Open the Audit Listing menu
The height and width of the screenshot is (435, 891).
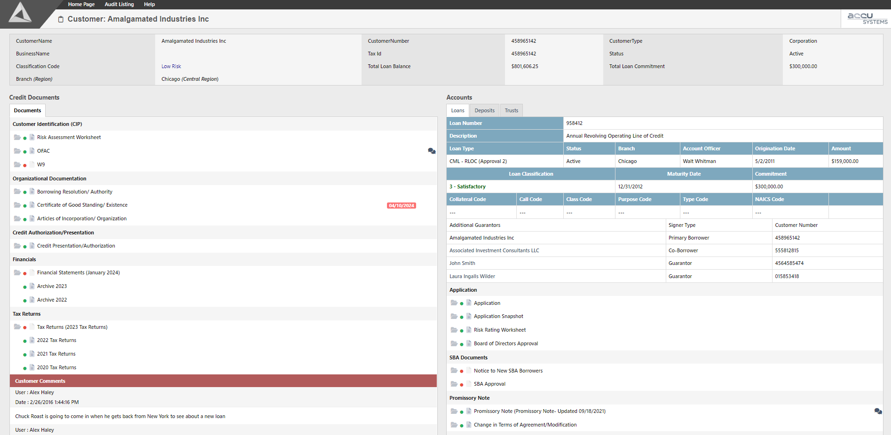click(x=119, y=4)
